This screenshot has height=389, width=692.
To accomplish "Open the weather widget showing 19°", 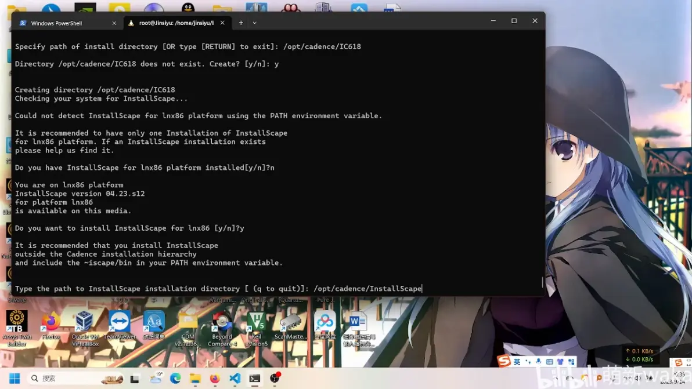I will (156, 378).
